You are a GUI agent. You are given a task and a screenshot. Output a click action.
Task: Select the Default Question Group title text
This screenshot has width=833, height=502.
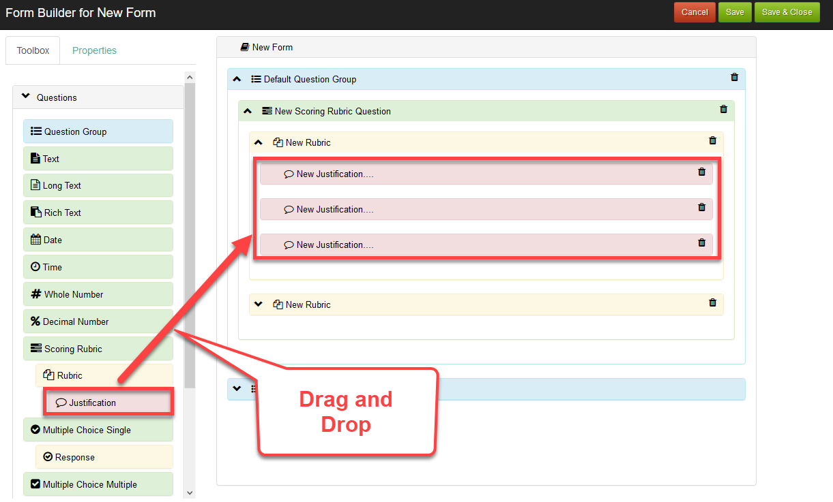point(310,79)
